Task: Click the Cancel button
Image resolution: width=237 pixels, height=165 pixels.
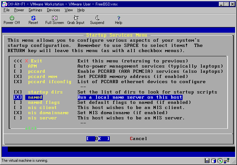Action: point(139,138)
